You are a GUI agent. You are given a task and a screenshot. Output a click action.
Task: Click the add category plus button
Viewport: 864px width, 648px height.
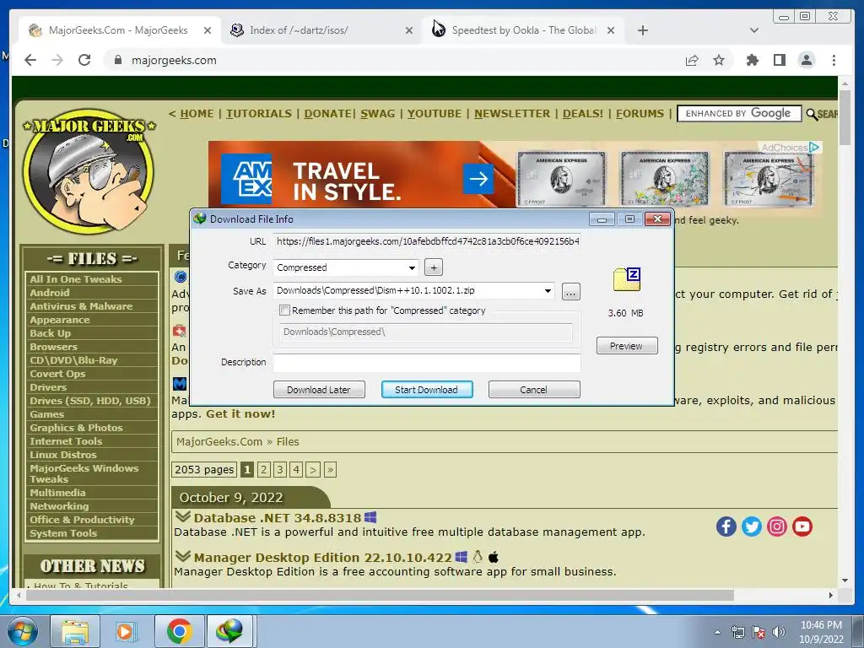[x=434, y=267]
